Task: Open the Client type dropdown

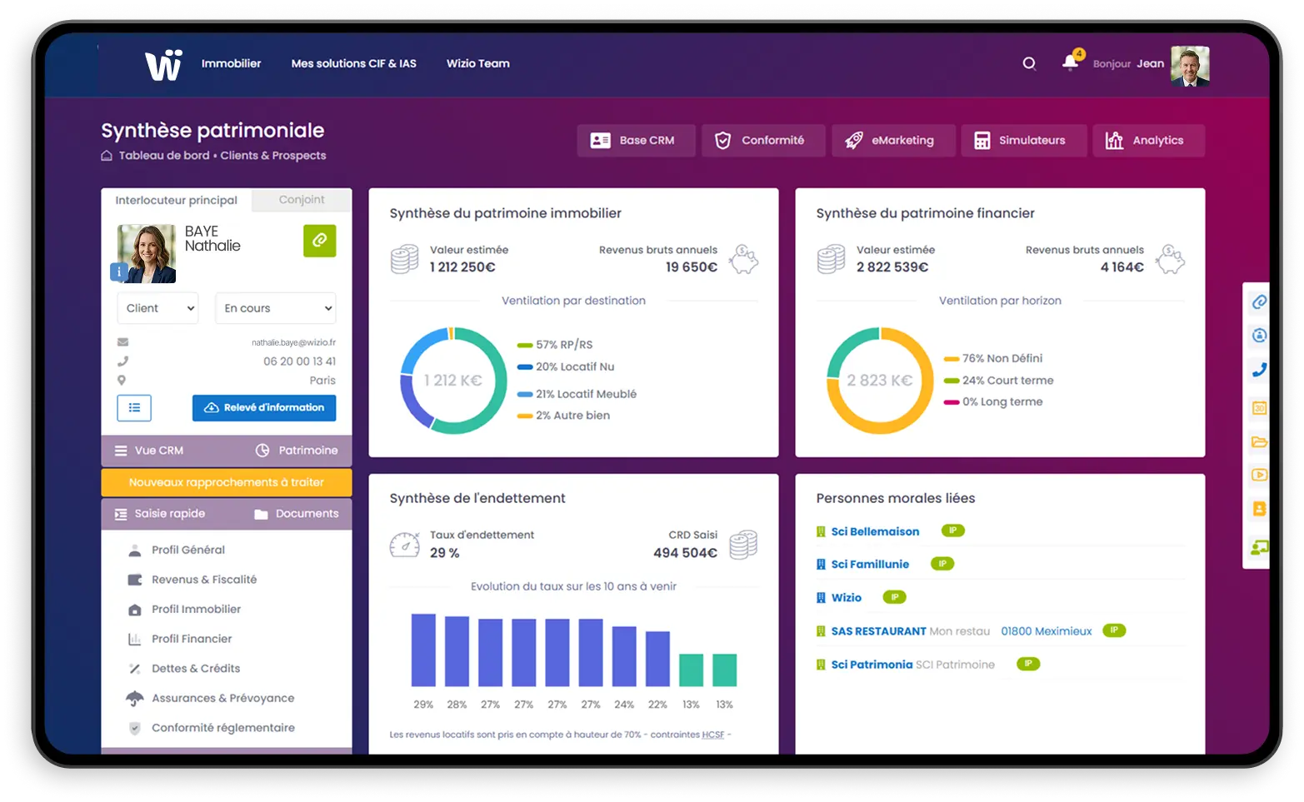Action: point(157,307)
